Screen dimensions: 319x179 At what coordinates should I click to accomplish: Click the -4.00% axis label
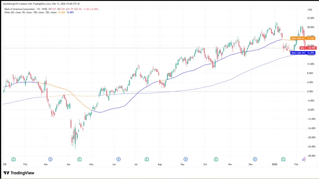[311, 101]
